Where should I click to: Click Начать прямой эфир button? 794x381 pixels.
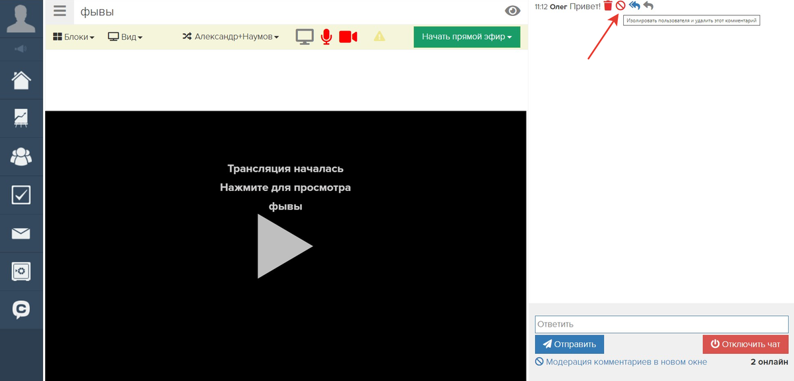tap(467, 37)
